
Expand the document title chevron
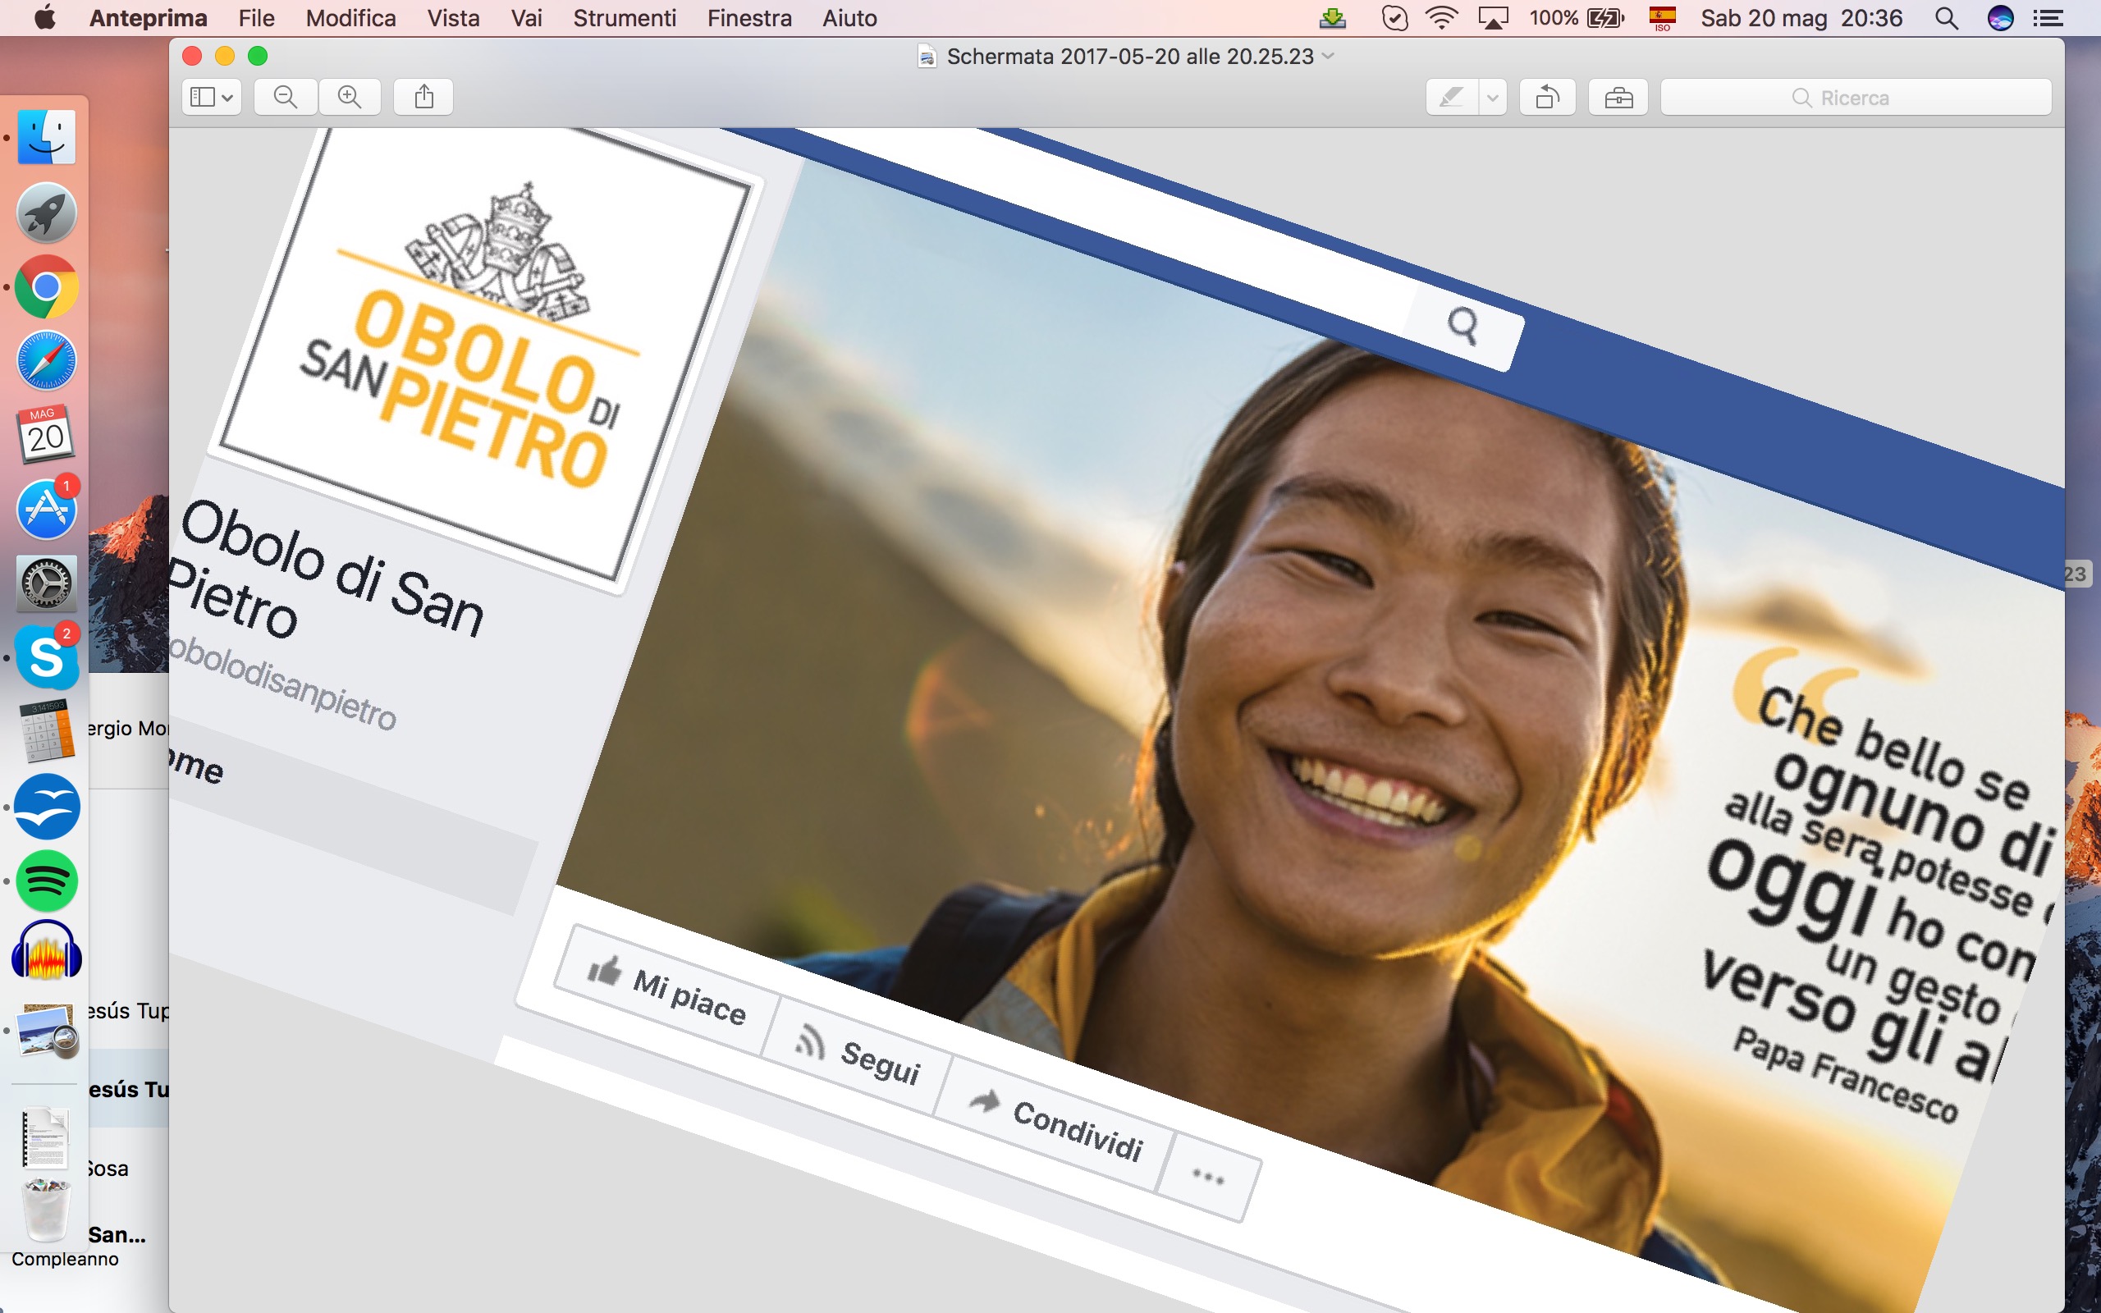point(1329,56)
